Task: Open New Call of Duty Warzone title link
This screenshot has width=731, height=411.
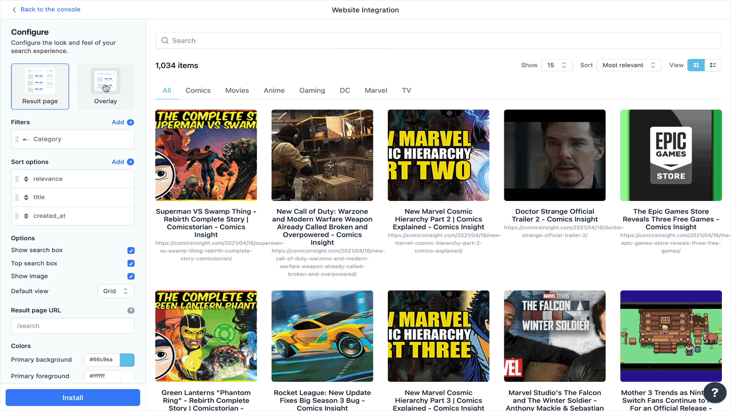Action: click(322, 227)
